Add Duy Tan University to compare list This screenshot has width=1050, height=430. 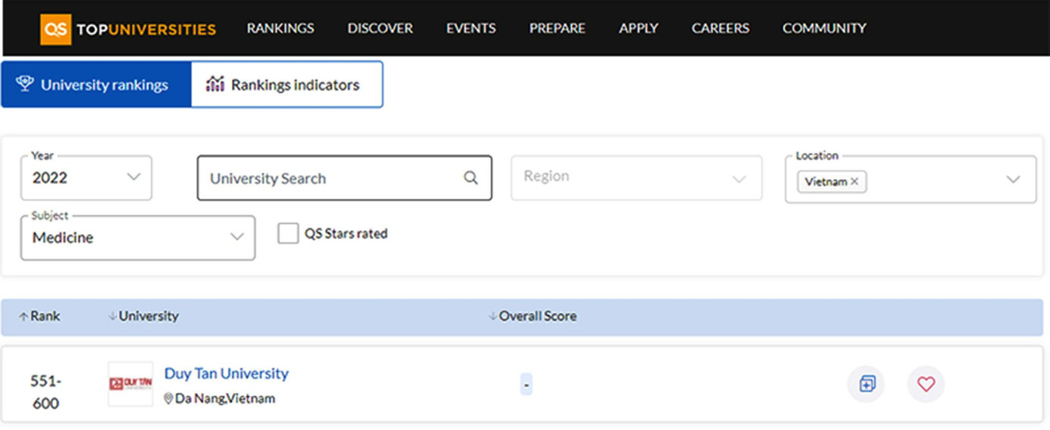[866, 384]
